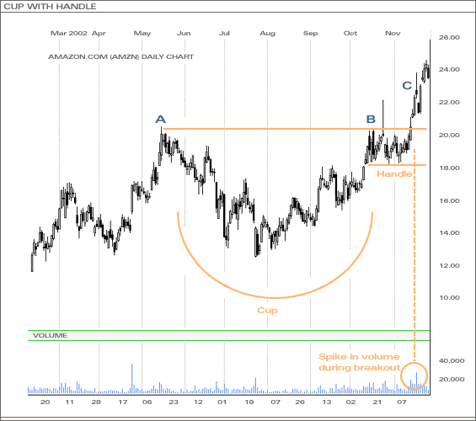Click the 20,000 volume axis label

click(x=452, y=380)
